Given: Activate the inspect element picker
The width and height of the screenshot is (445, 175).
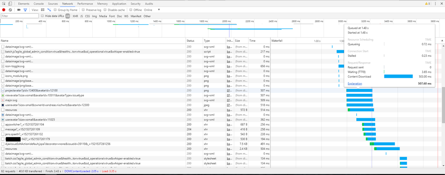Looking at the screenshot, I should [x=4, y=4].
